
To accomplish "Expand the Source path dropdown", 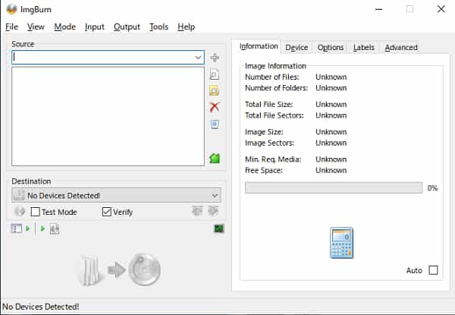I will 198,57.
